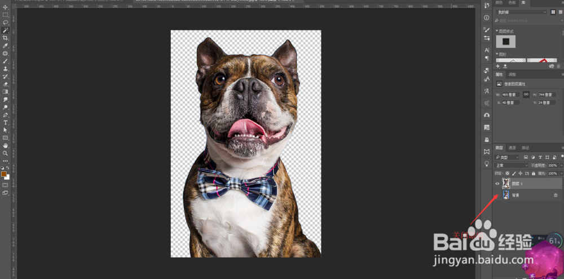Screen dimensions: 564x279
Task: Select the Pen tool
Action: click(x=6, y=115)
